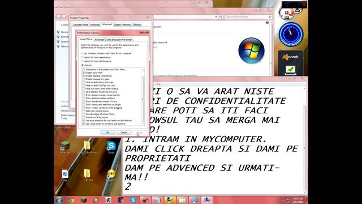Image resolution: width=362 pixels, height=204 pixels.
Task: Open Data Execution Prevention tab
Action: point(119,40)
